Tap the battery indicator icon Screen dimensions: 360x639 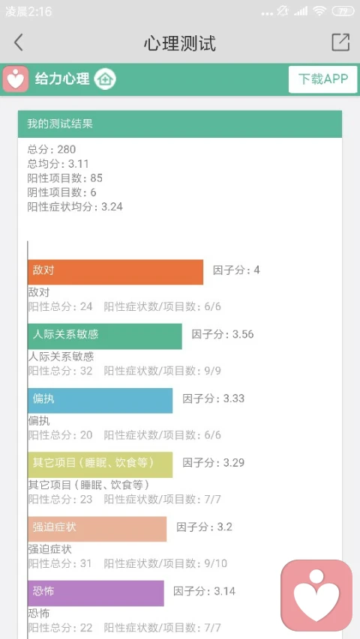pos(343,11)
